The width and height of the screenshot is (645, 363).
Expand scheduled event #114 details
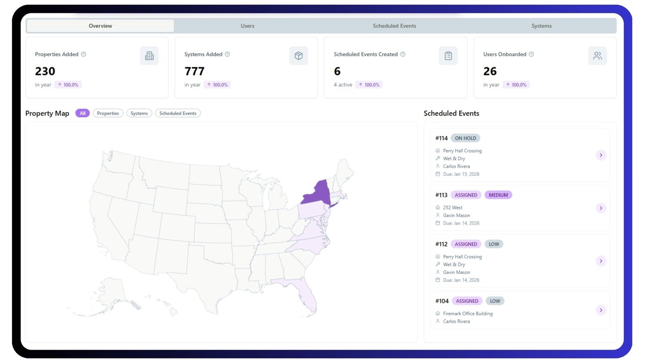(601, 155)
